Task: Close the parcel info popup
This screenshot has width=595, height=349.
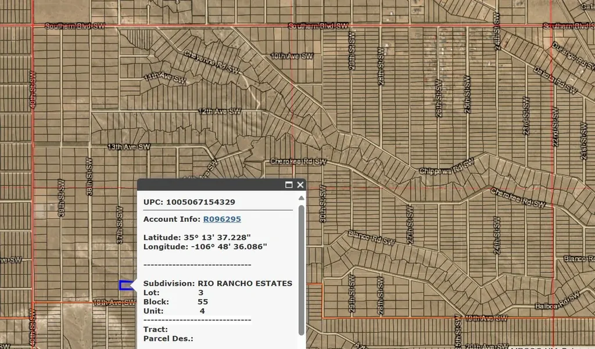Action: click(x=300, y=185)
